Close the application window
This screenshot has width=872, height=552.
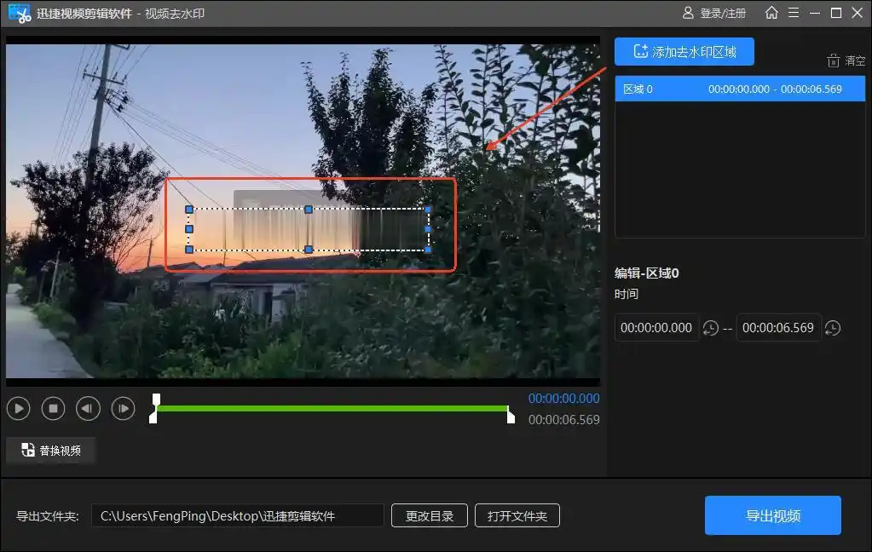857,12
